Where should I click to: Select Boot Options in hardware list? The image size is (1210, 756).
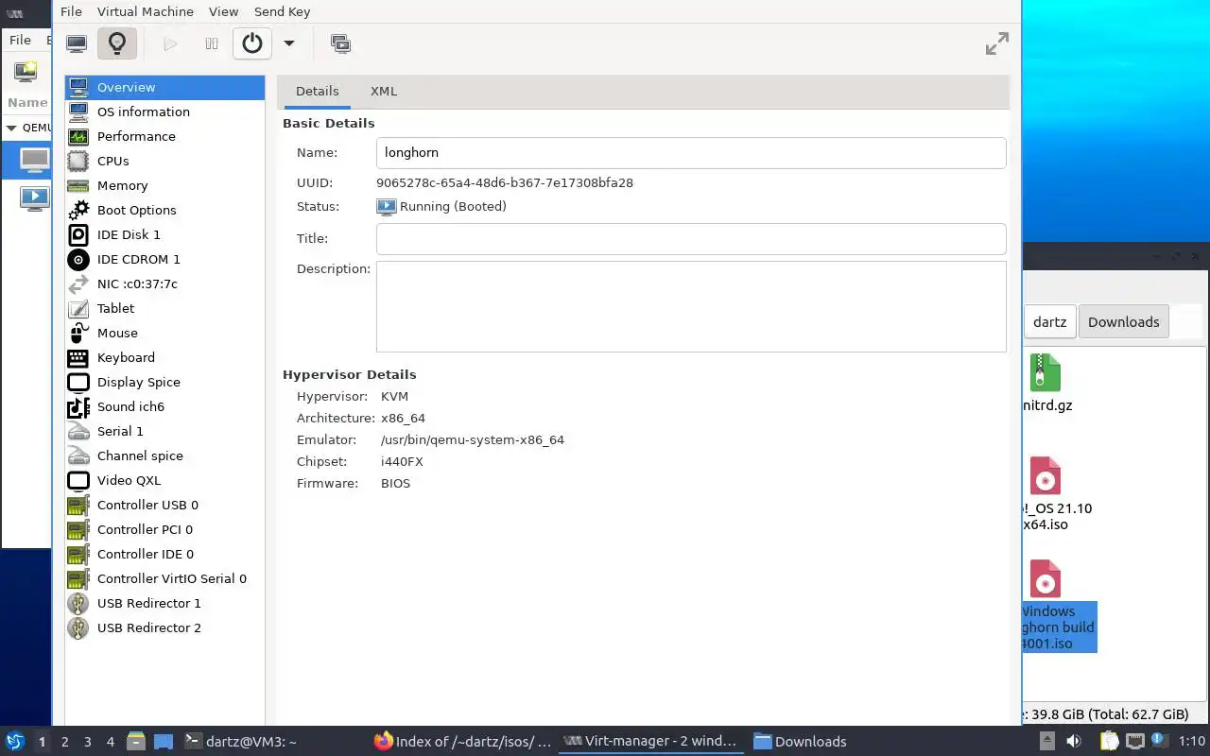click(x=164, y=210)
